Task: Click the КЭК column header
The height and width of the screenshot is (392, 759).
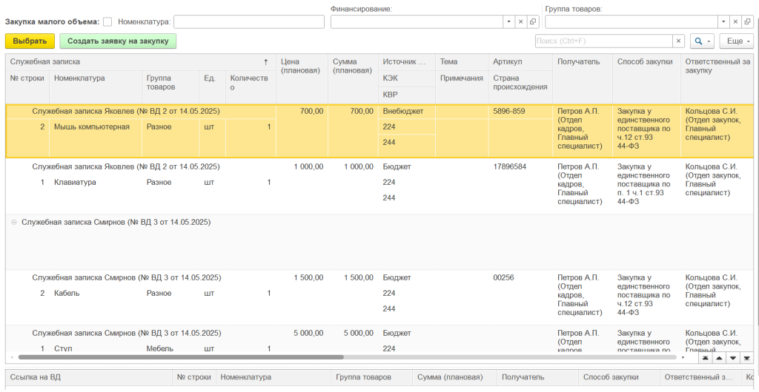Action: click(407, 78)
